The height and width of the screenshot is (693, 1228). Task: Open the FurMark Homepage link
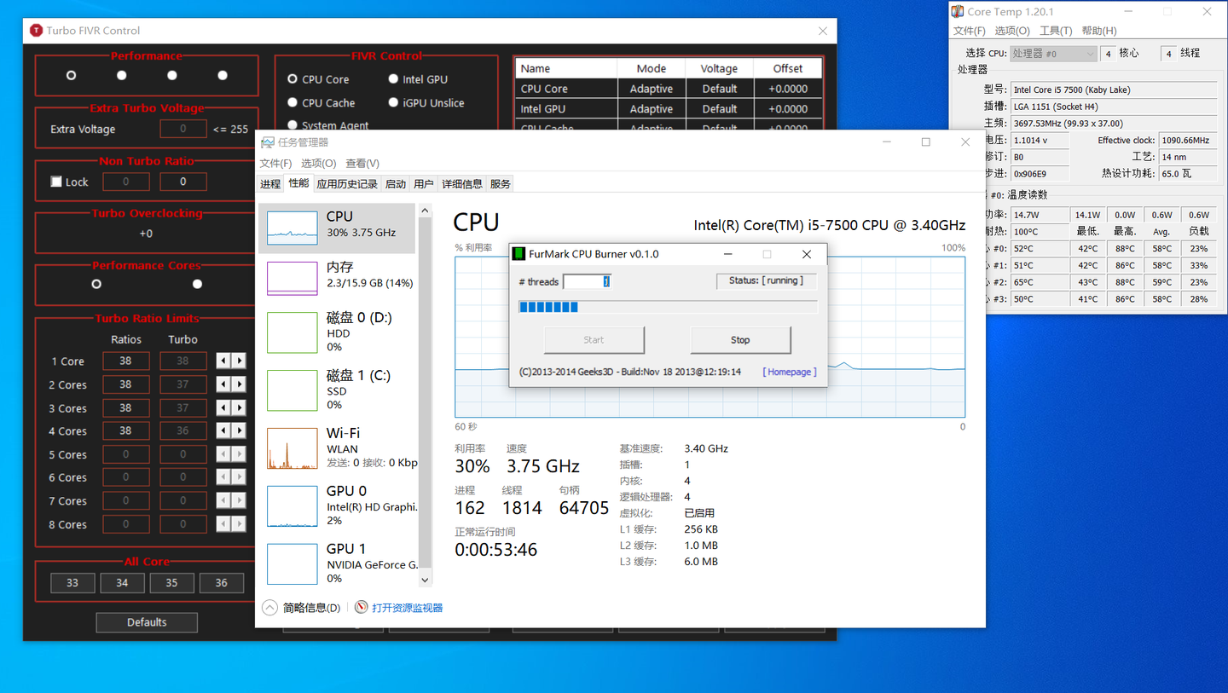tap(790, 372)
